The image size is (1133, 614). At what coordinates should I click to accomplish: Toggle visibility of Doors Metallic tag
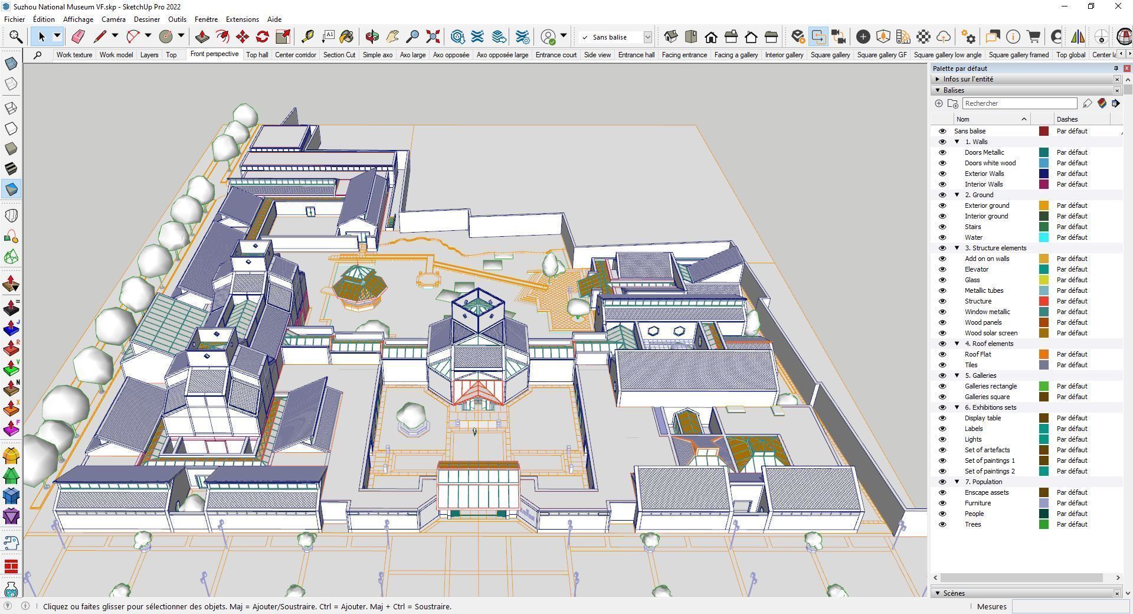(942, 152)
